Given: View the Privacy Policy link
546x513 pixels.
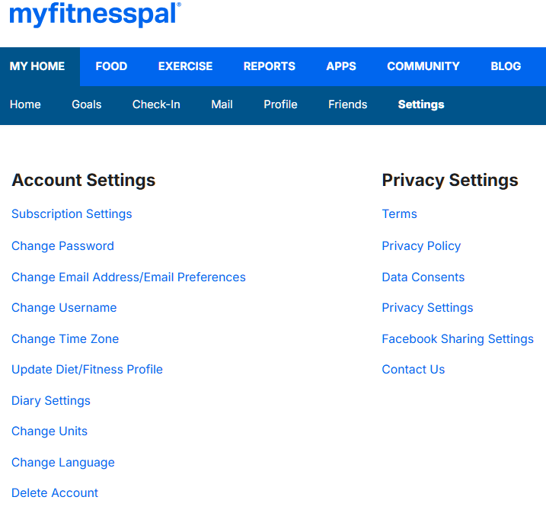Looking at the screenshot, I should (x=421, y=246).
